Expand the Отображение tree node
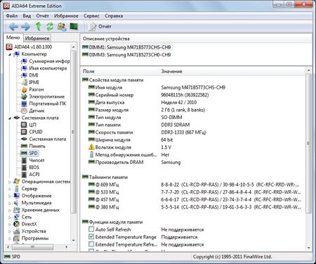Image resolution: width=316 pixels, height=264 pixels. (10, 196)
